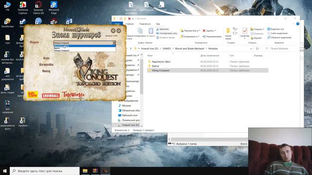Click Выделить все in ribbon
312x175 pixels.
point(275,29)
